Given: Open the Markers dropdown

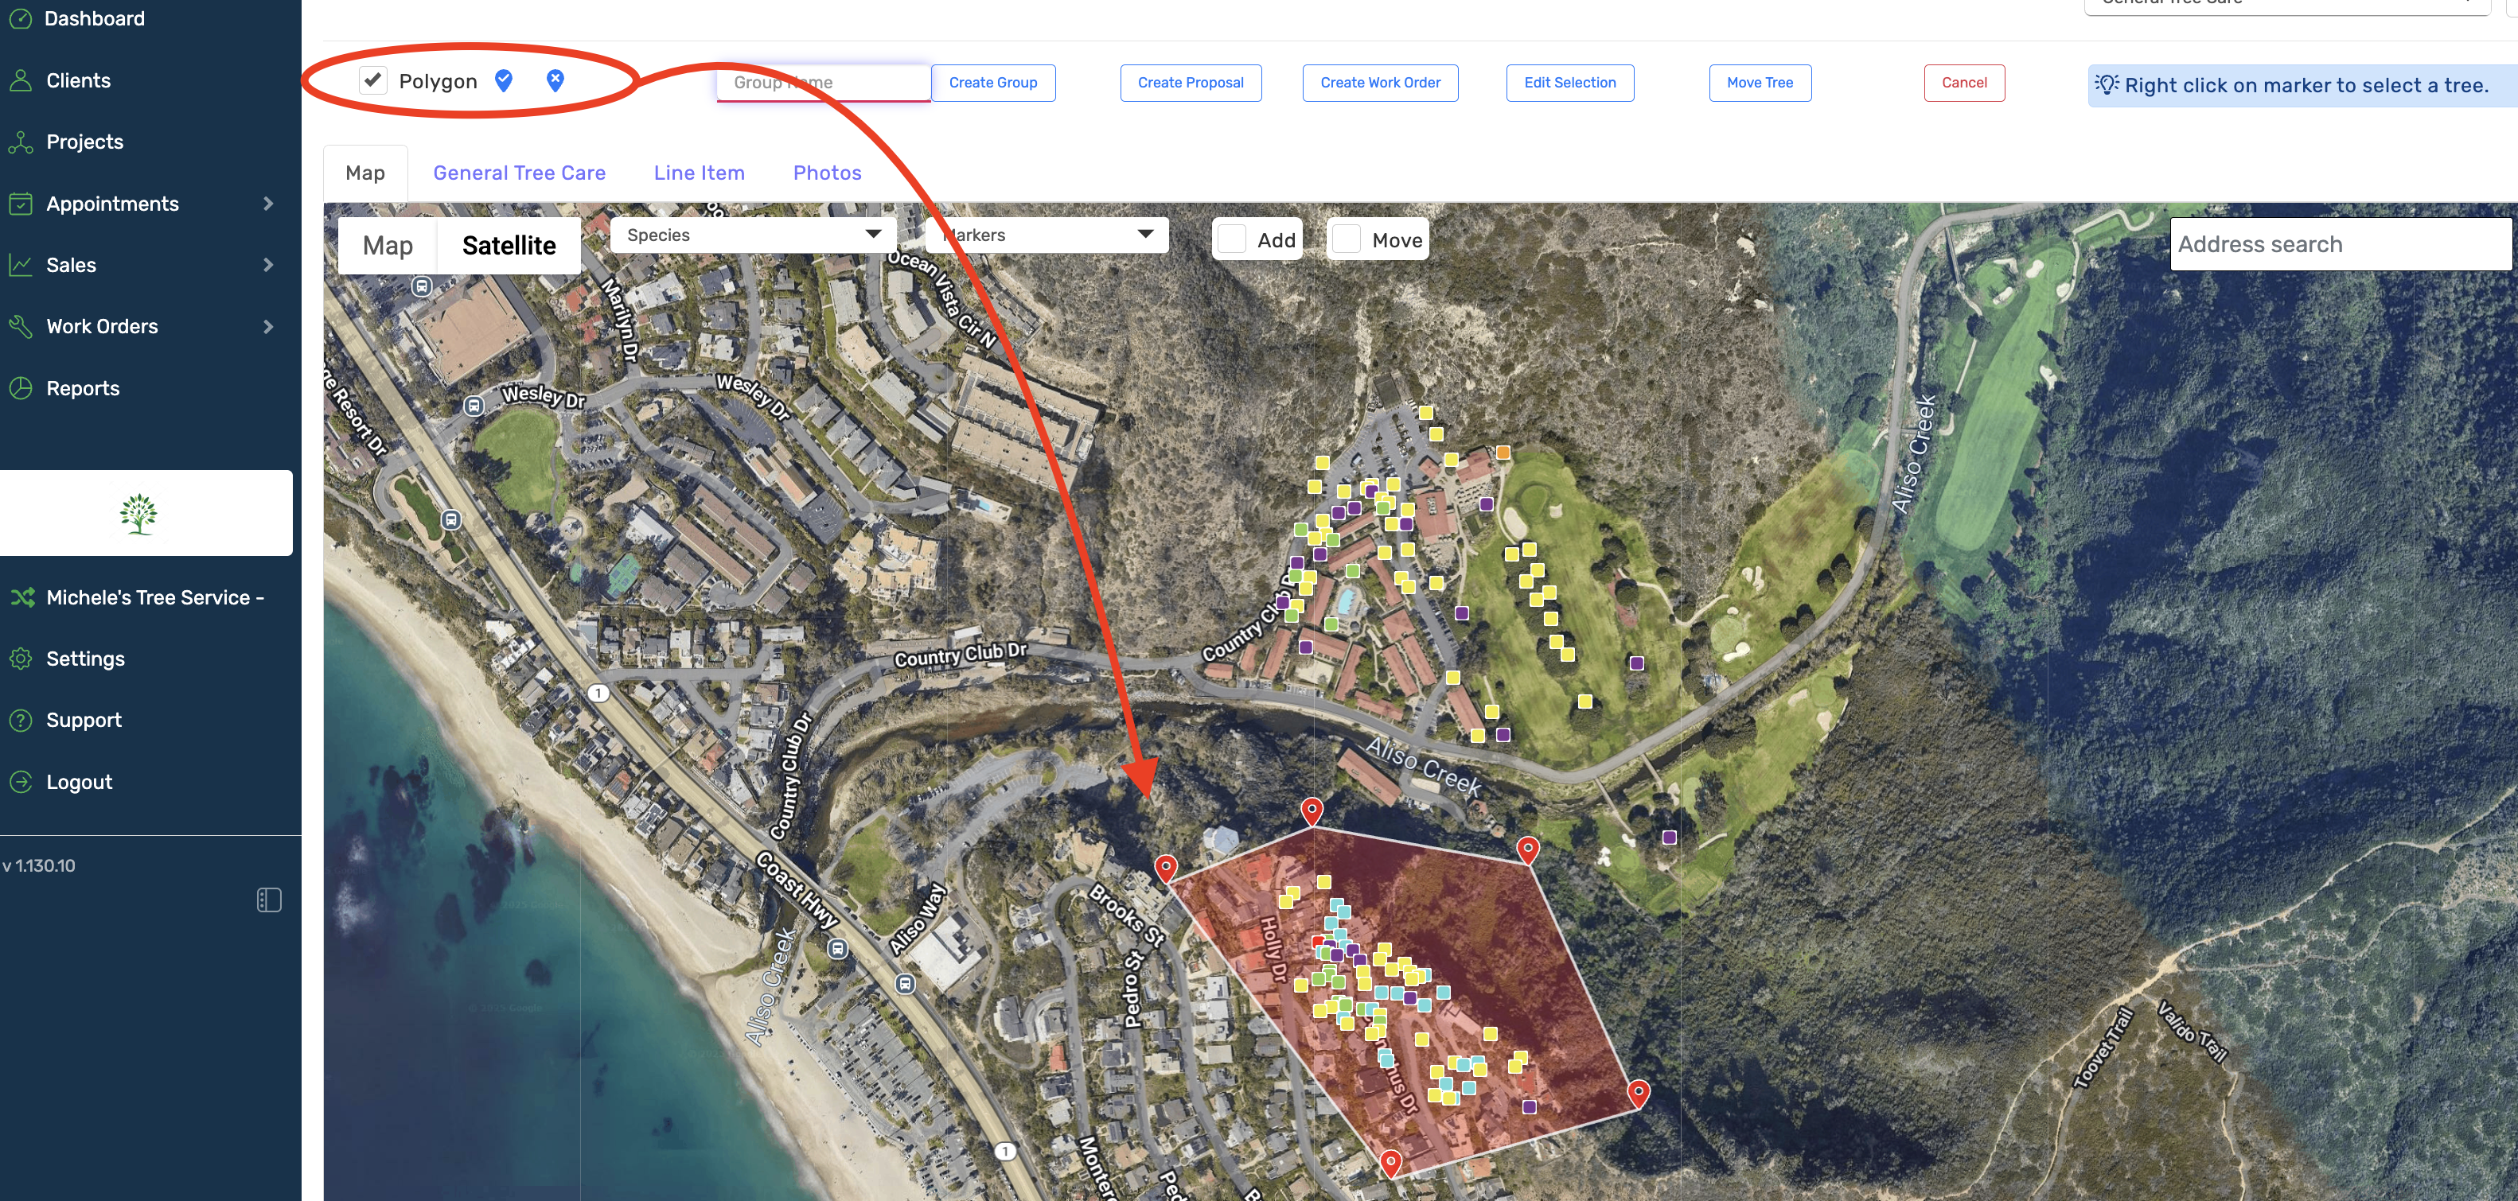Looking at the screenshot, I should tap(1047, 235).
